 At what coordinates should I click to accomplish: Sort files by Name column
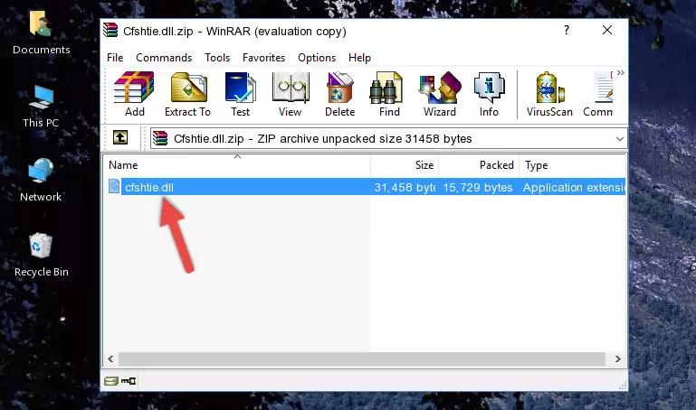coord(237,165)
